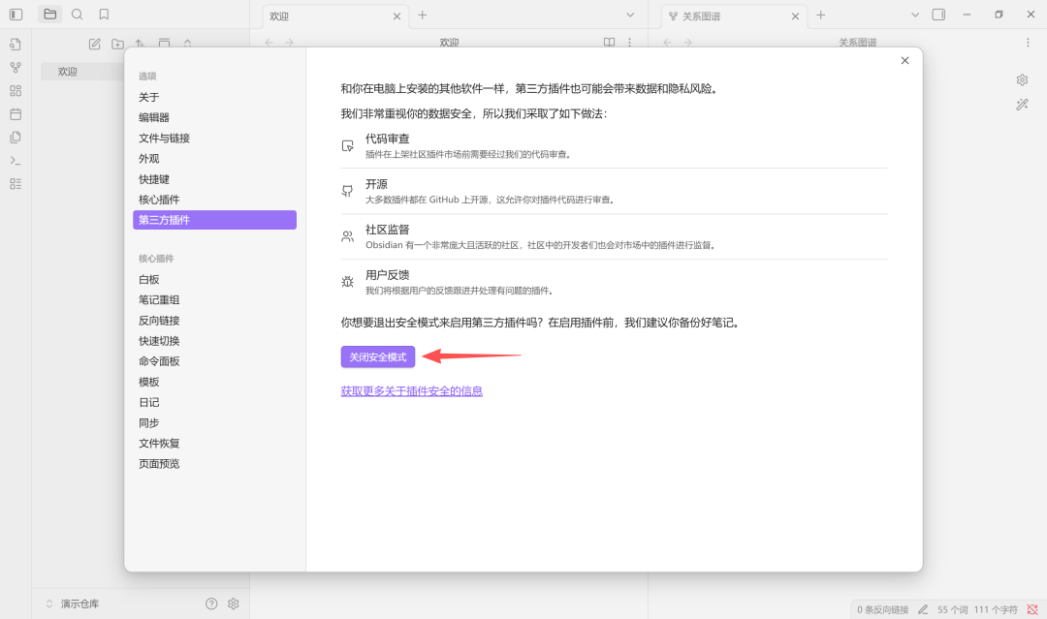Add new tab next to 关系图谱
The image size is (1047, 619).
(821, 15)
